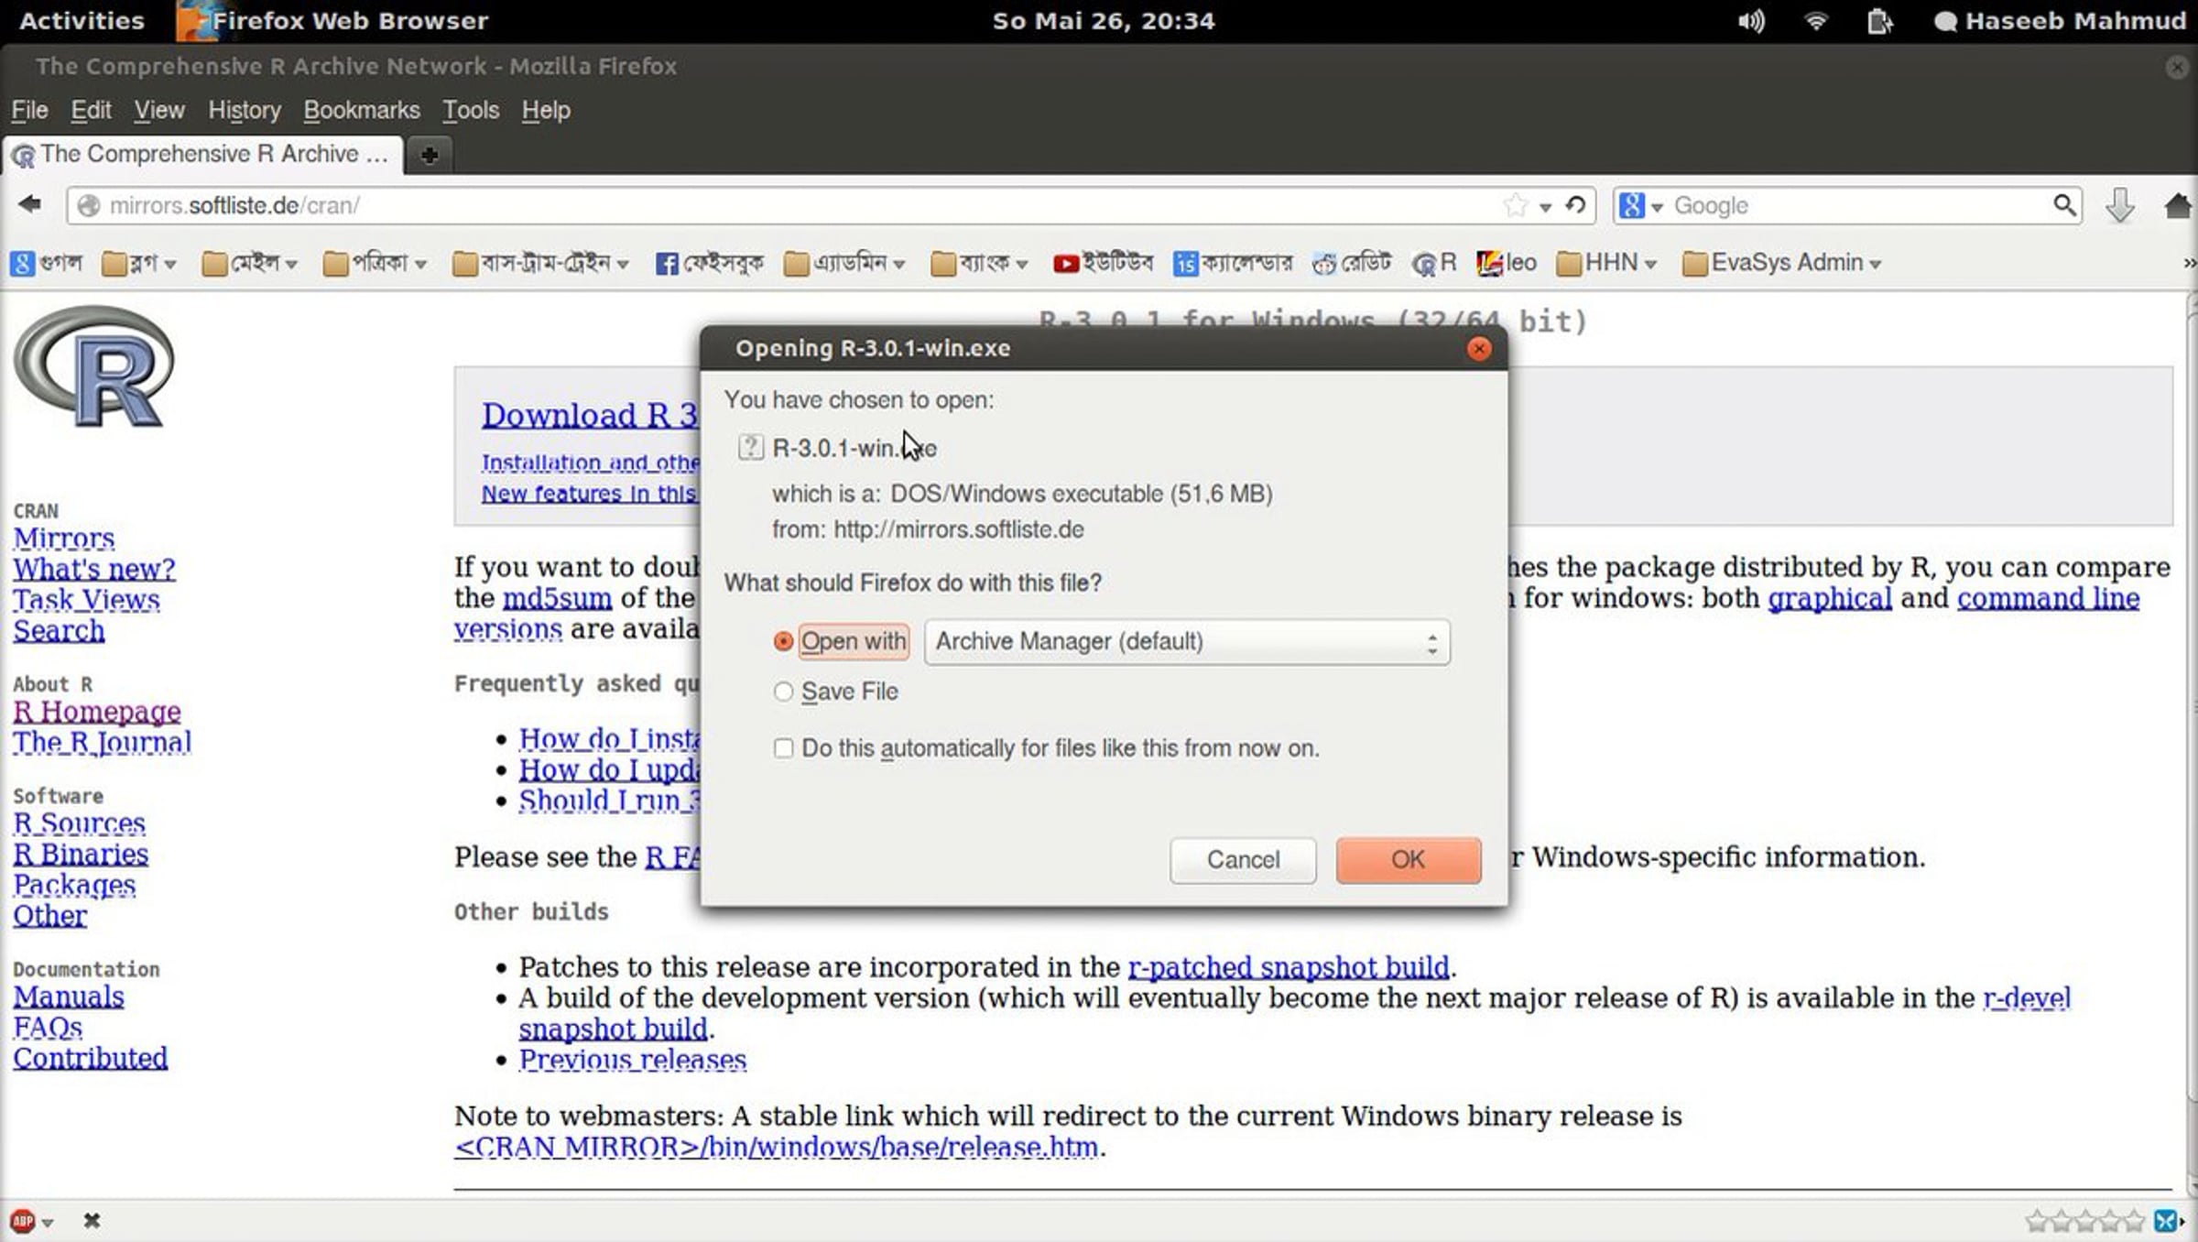Open the View menu
The image size is (2198, 1242).
point(159,110)
